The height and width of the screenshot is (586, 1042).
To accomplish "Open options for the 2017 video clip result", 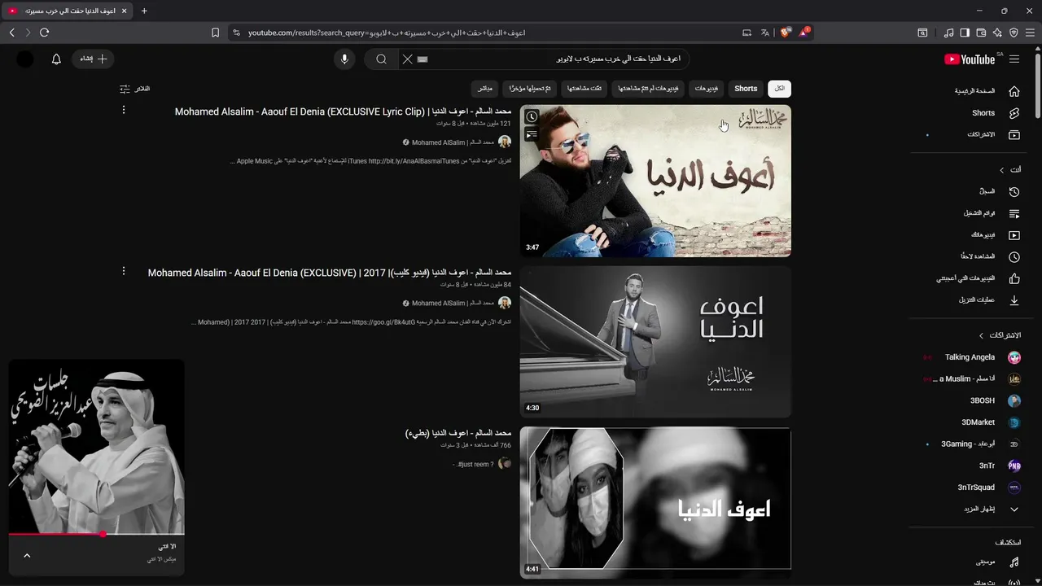I will tap(124, 271).
